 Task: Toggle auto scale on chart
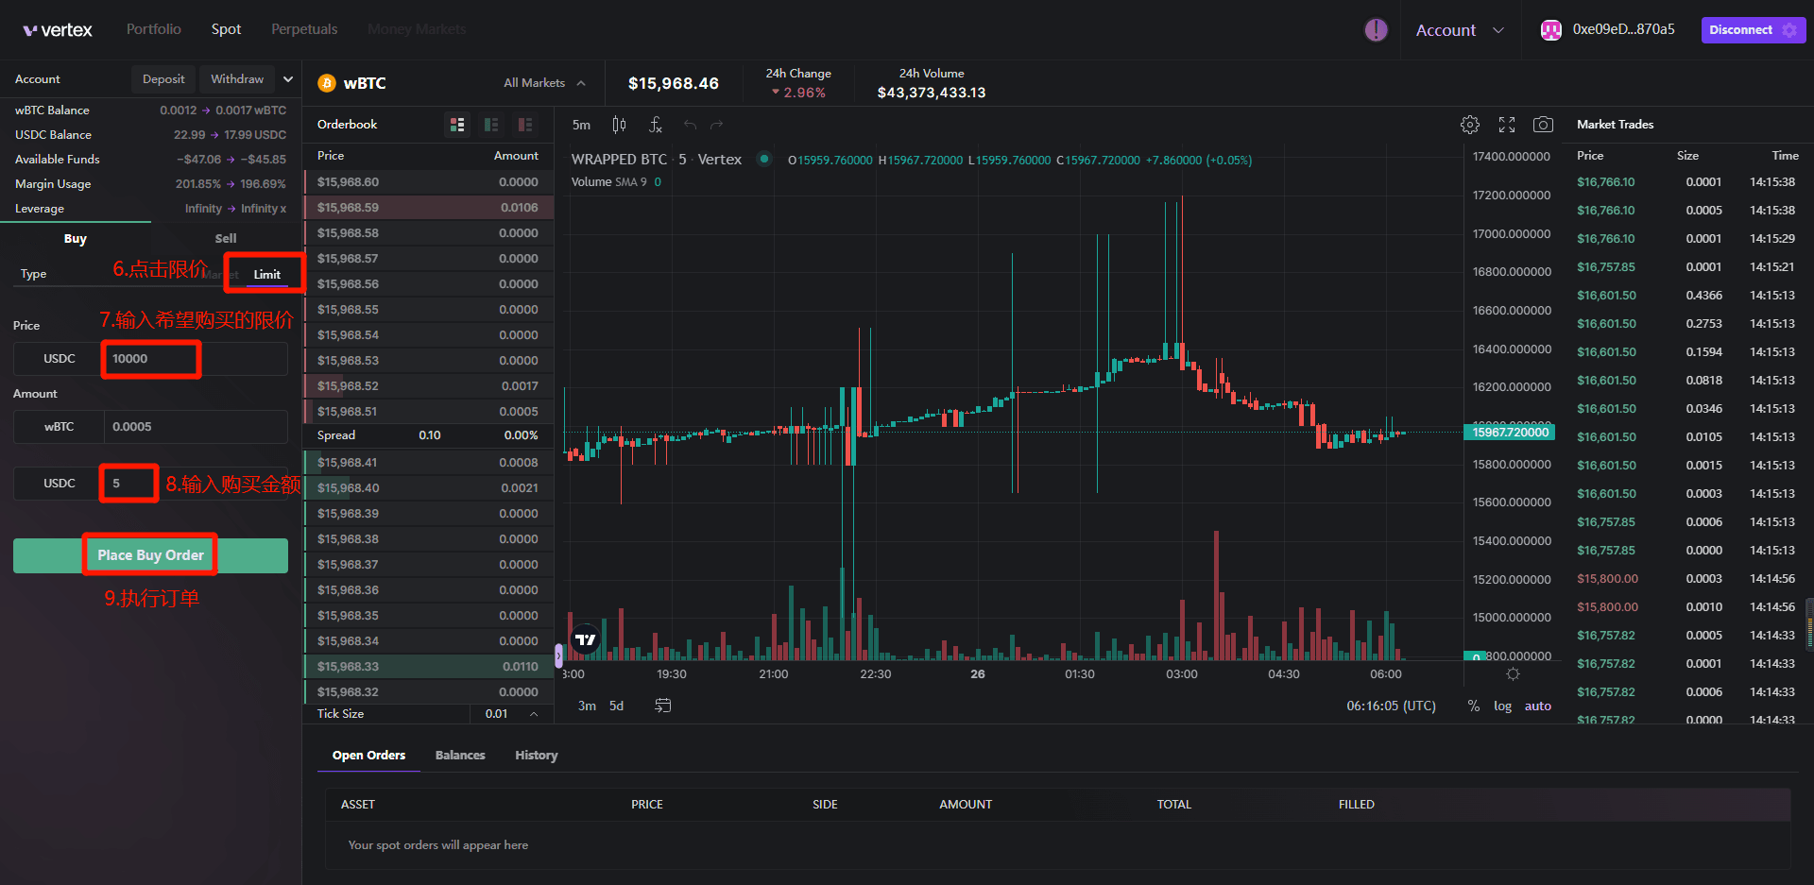1538,706
